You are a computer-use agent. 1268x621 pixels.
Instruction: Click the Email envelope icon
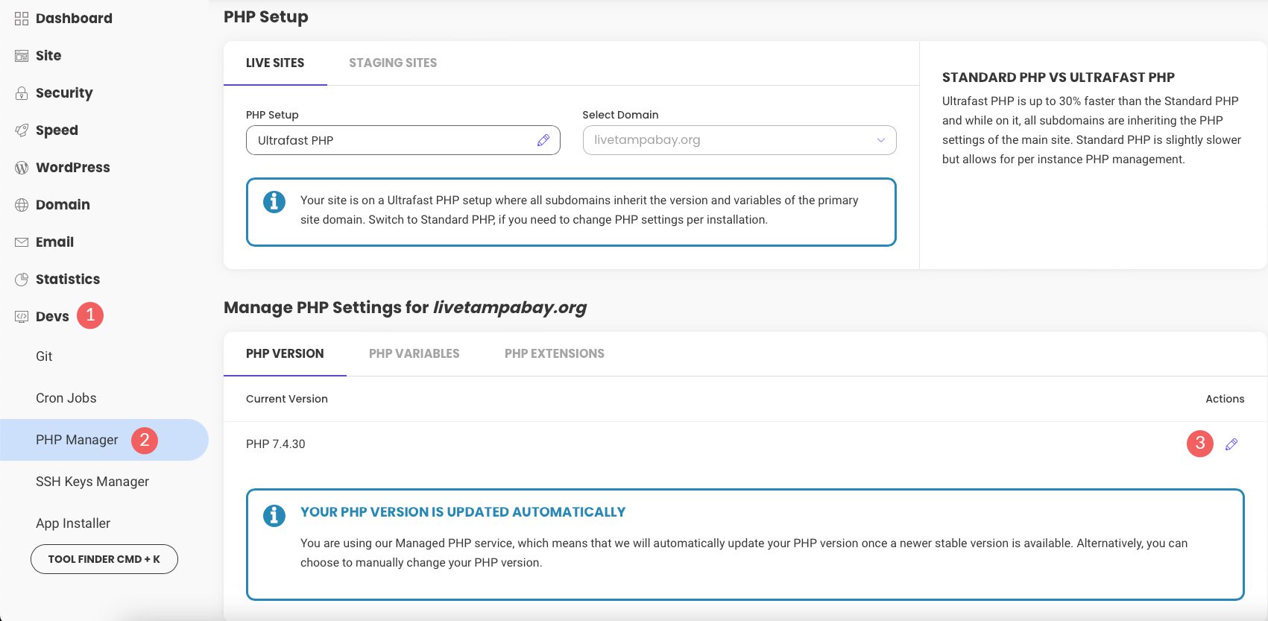point(22,242)
